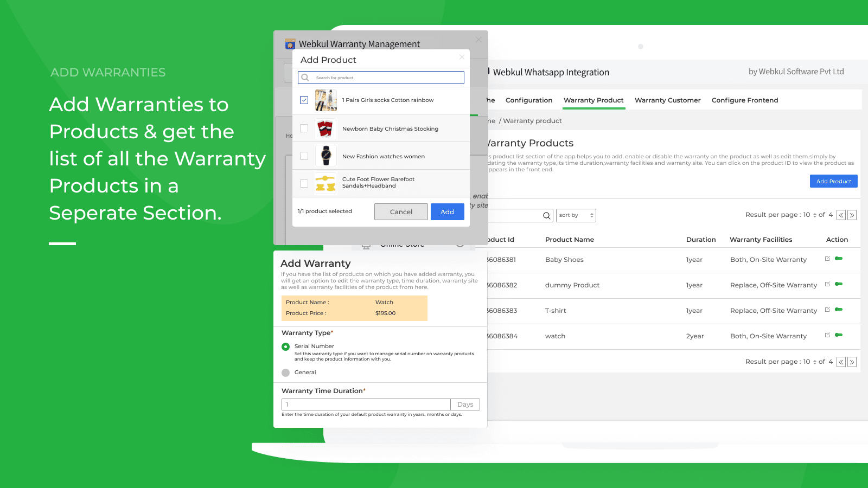Switch to the Warranty Customer tab
Image resolution: width=868 pixels, height=488 pixels.
point(667,100)
